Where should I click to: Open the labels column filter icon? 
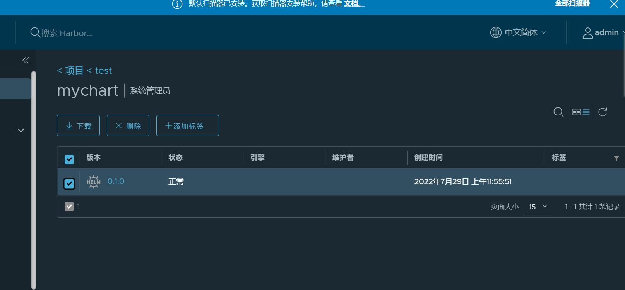coord(616,158)
